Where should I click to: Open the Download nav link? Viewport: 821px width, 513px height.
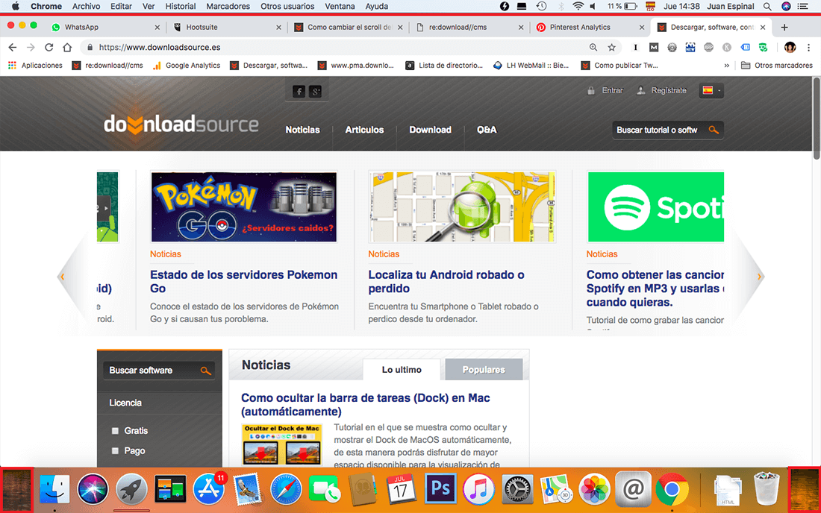[430, 130]
